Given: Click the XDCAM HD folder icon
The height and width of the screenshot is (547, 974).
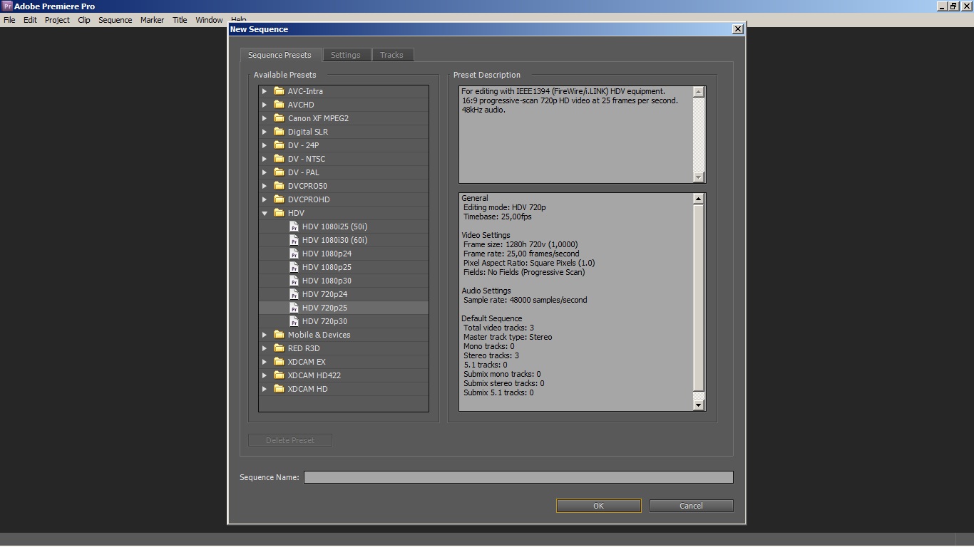Looking at the screenshot, I should click(x=279, y=389).
